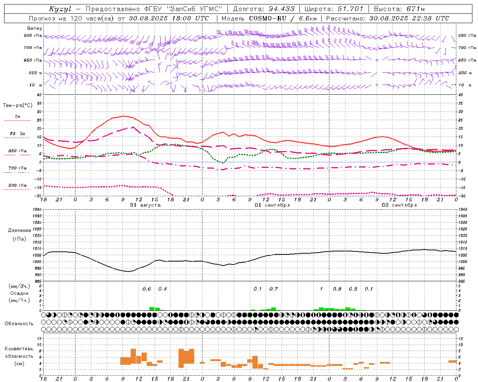
Task: Click the dotted line sample under temperature '500 гПа'
Action: click(16, 190)
